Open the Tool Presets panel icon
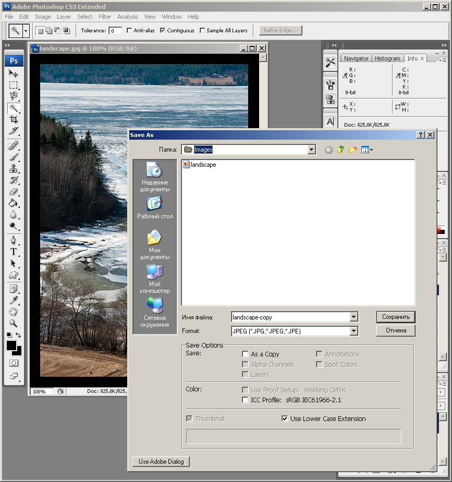The width and height of the screenshot is (452, 482). click(x=330, y=63)
